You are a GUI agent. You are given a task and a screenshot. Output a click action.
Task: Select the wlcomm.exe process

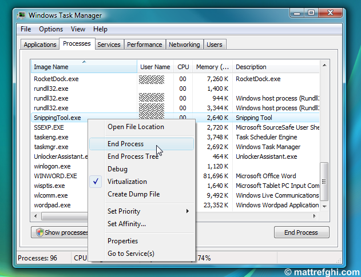point(51,195)
